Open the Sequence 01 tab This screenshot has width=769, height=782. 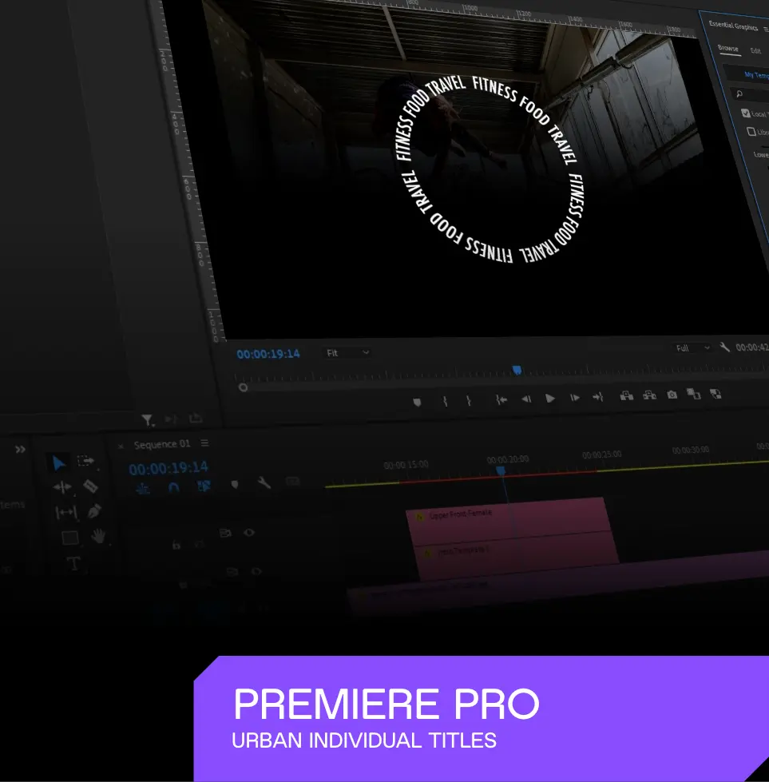pyautogui.click(x=161, y=444)
